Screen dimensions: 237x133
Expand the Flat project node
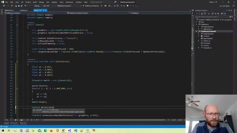[197, 22]
